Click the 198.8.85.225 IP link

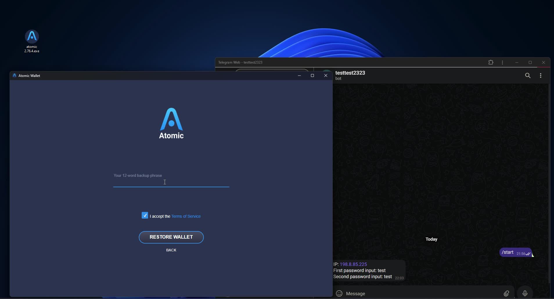[x=353, y=264]
